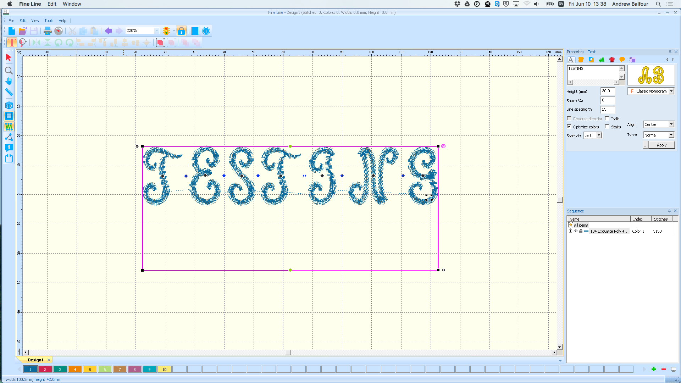The height and width of the screenshot is (383, 681).
Task: Open the design speedometer tool
Action: pos(59,31)
